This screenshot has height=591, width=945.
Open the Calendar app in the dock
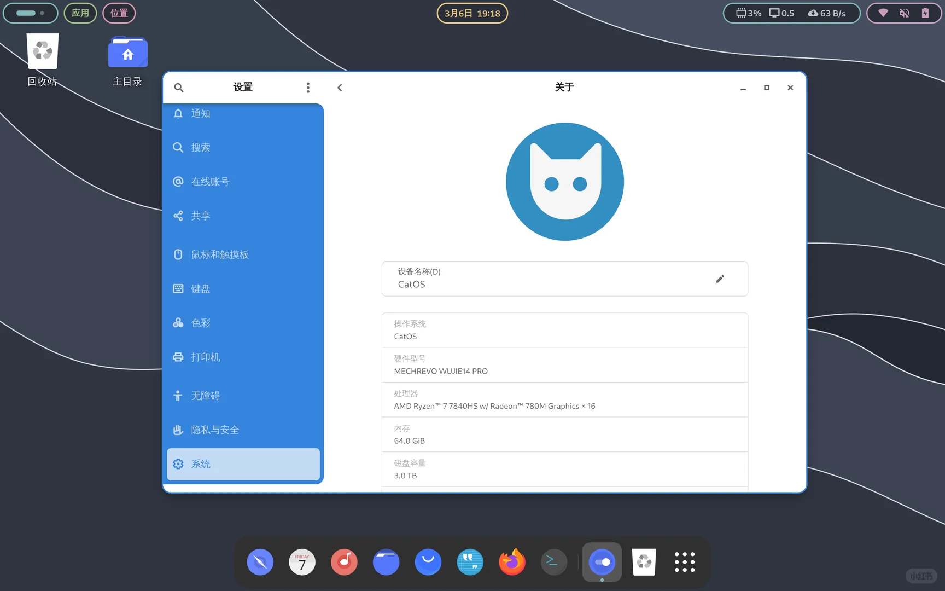pyautogui.click(x=302, y=561)
